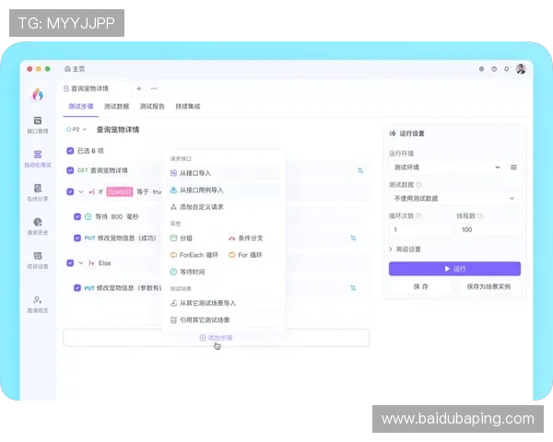Choose 条件分支 in the popup menu
This screenshot has height=442, width=553.
246,238
